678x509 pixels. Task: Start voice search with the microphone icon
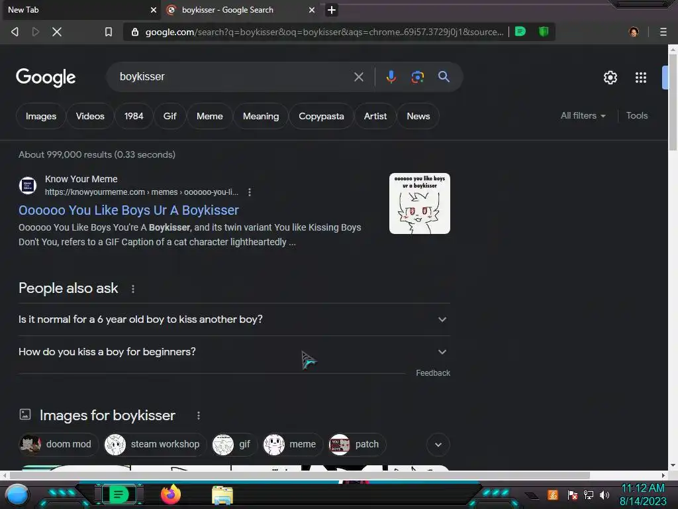[x=391, y=77]
